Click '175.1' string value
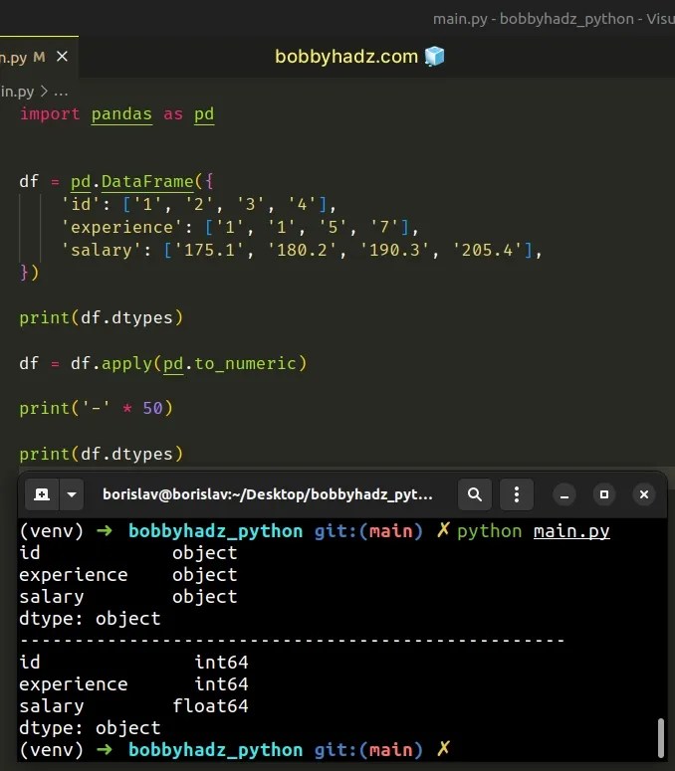This screenshot has width=675, height=771. 209,250
